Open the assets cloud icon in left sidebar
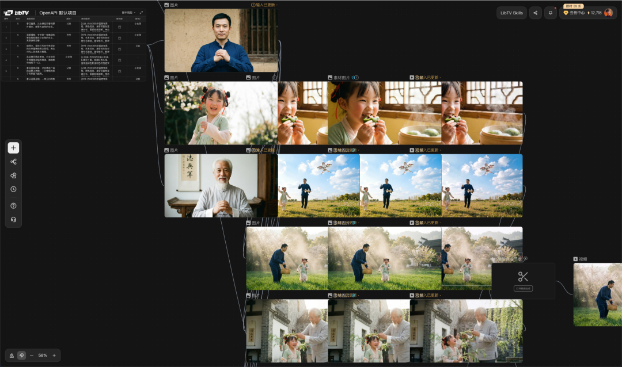Viewport: 622px width, 367px height. point(13,176)
